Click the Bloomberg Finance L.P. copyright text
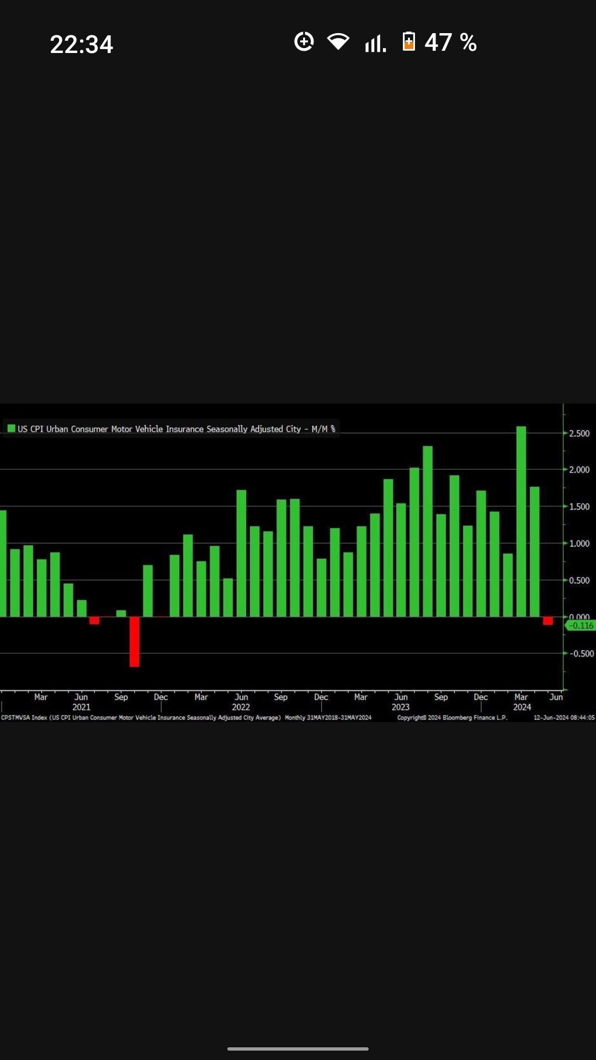 (x=452, y=718)
